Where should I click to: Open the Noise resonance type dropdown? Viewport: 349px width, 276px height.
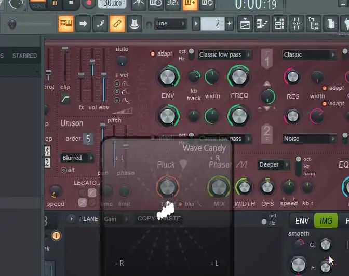click(x=310, y=139)
